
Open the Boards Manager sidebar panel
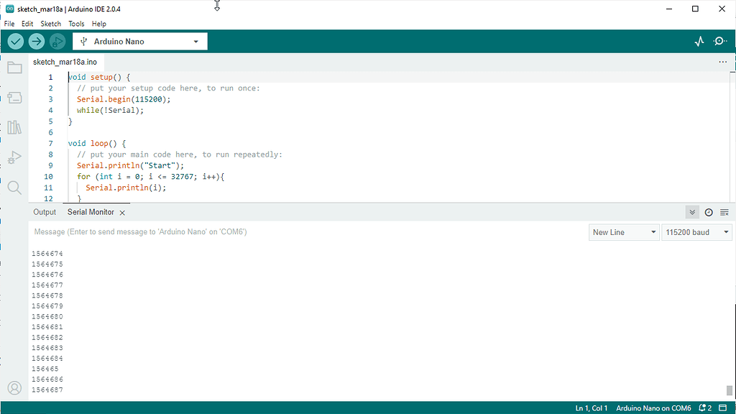(x=14, y=98)
